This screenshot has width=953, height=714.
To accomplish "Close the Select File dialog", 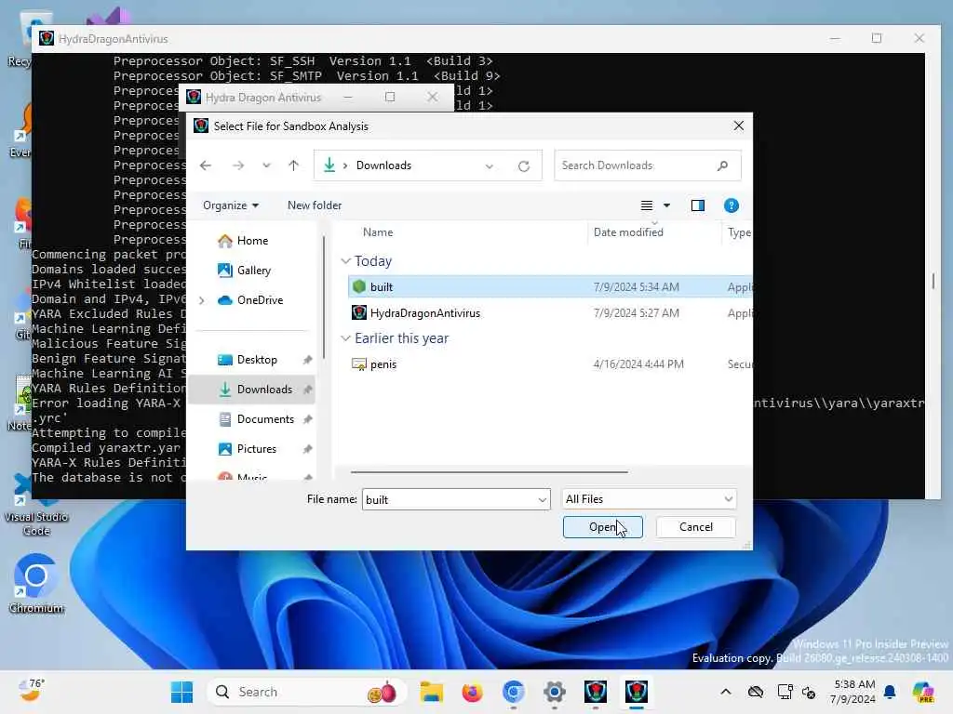I will 738,126.
